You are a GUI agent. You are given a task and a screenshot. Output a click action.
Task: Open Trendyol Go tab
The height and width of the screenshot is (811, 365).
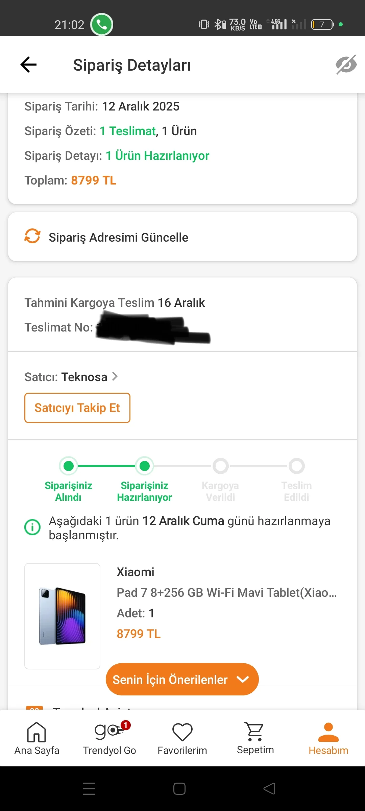pyautogui.click(x=109, y=738)
